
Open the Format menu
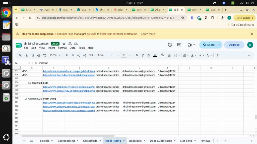coord(62,48)
